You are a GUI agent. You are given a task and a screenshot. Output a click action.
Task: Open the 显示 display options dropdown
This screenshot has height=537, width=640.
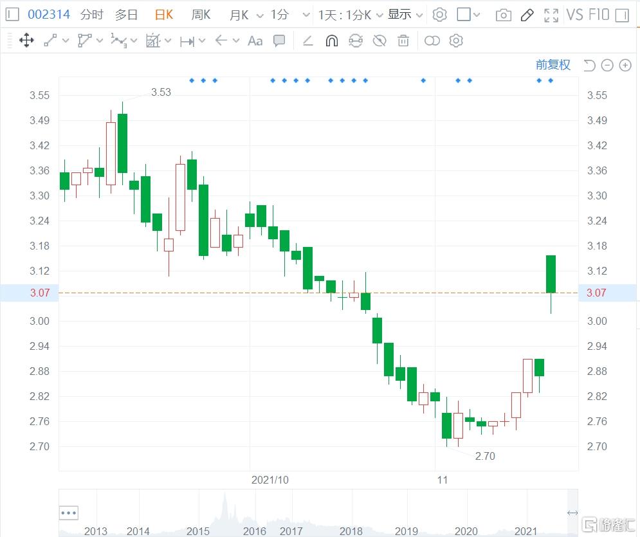pyautogui.click(x=405, y=15)
